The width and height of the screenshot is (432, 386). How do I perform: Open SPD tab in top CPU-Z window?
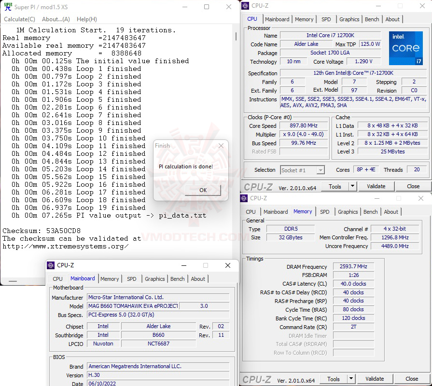326,19
